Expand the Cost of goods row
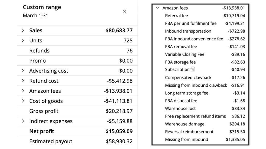Screen dimensions: 266x149 coord(23,101)
